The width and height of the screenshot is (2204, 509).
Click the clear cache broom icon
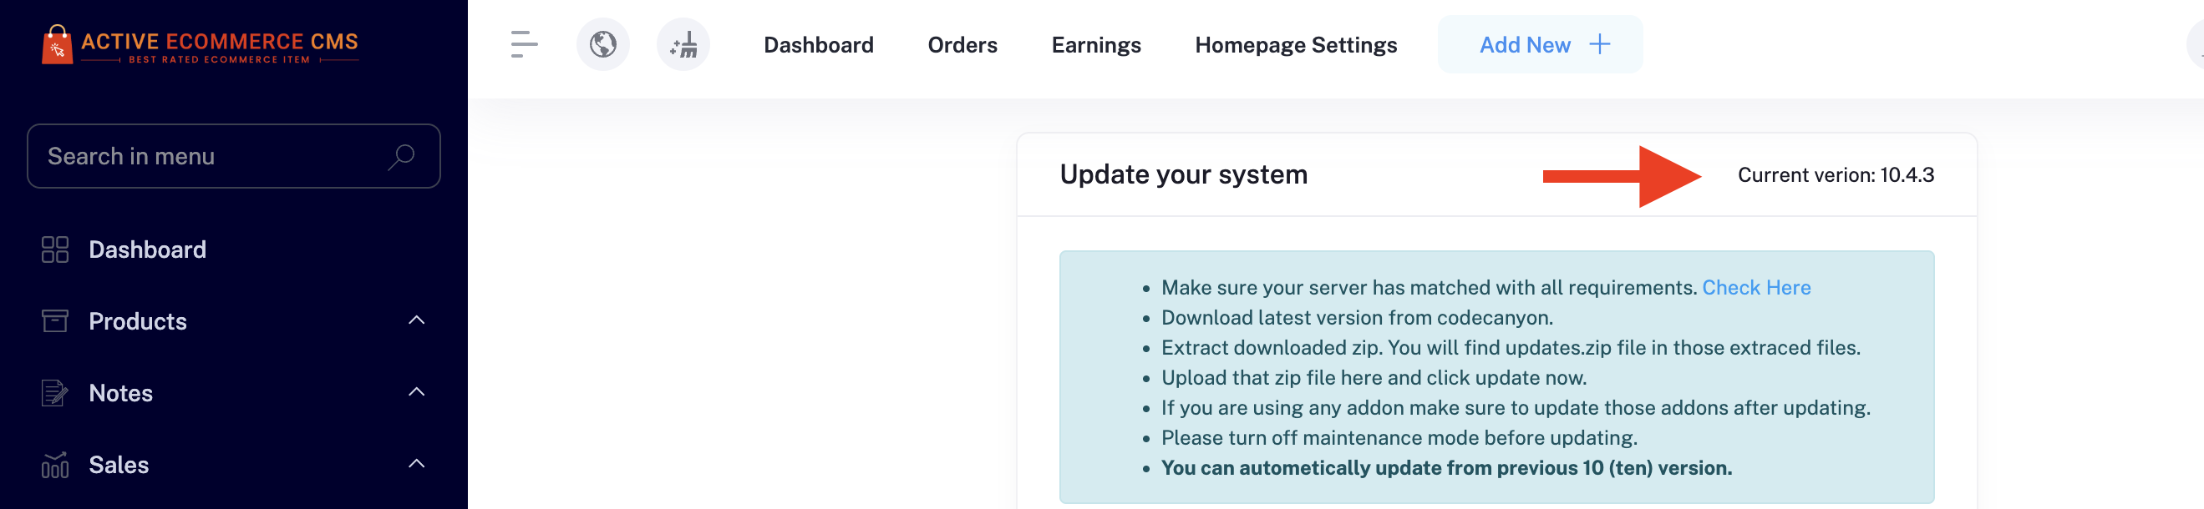tap(683, 44)
